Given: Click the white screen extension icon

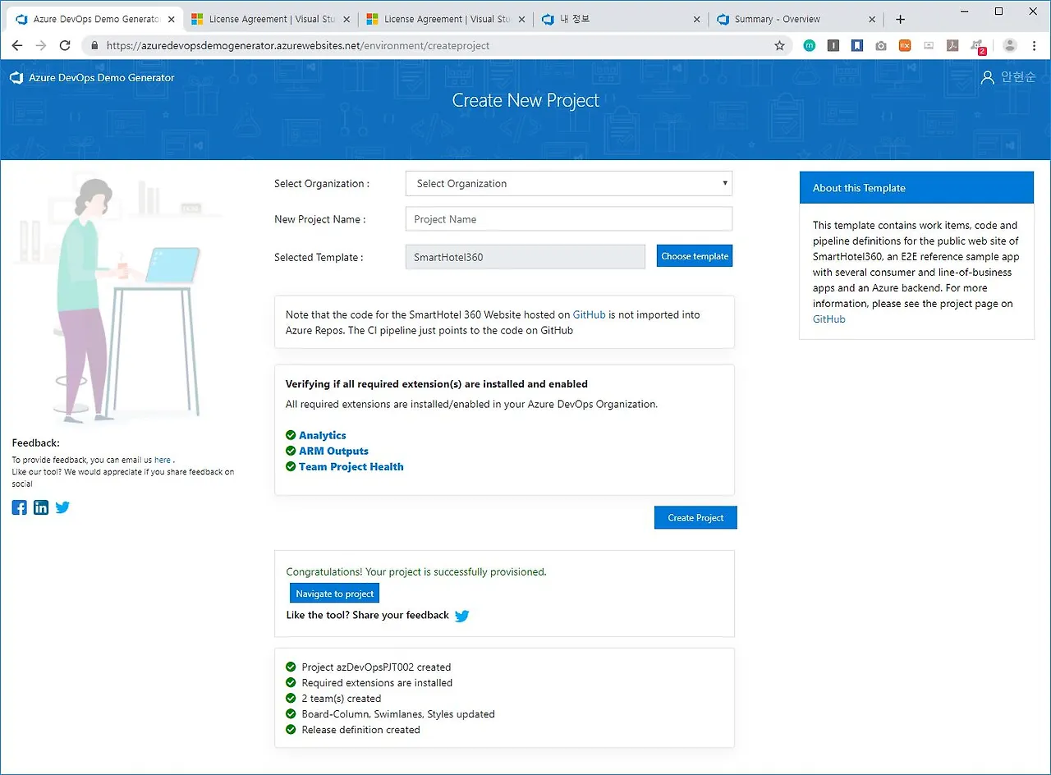Looking at the screenshot, I should coord(929,46).
